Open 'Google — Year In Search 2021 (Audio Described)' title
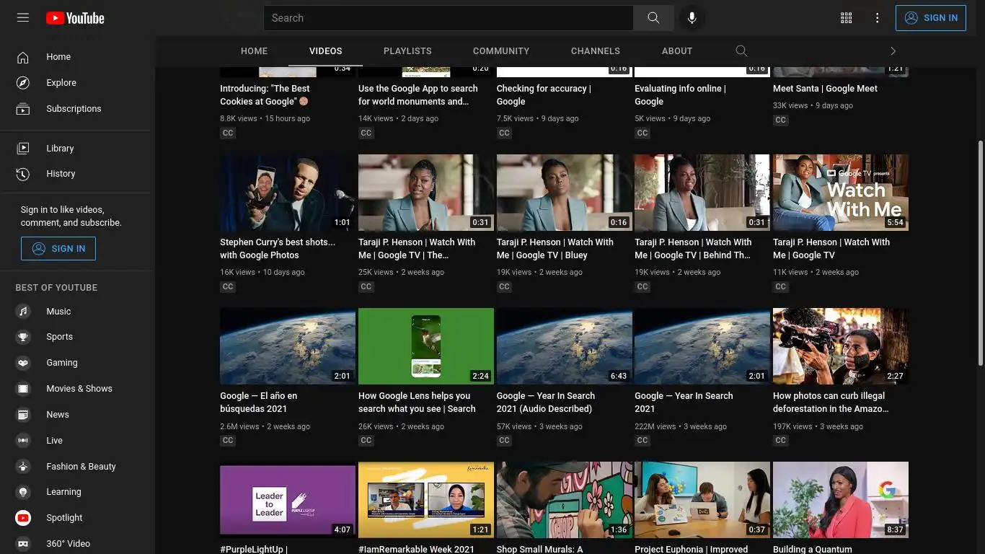Image resolution: width=985 pixels, height=554 pixels. pos(546,403)
